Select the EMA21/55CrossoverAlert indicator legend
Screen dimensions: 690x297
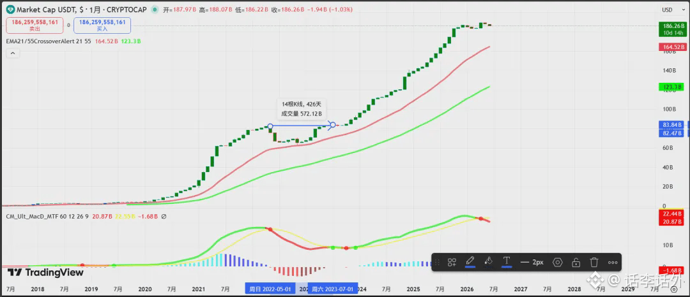click(49, 41)
